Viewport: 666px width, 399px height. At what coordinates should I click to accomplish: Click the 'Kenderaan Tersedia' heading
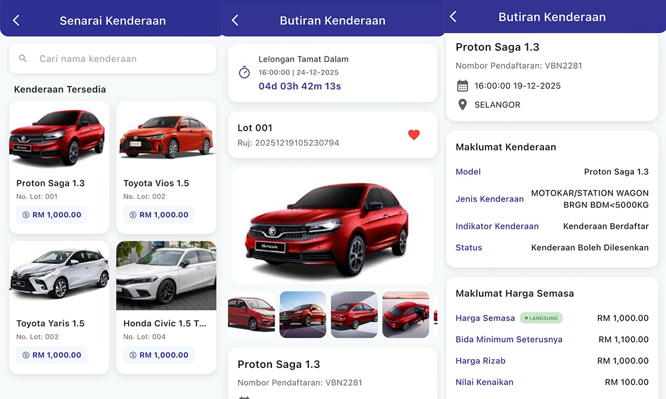tap(60, 89)
